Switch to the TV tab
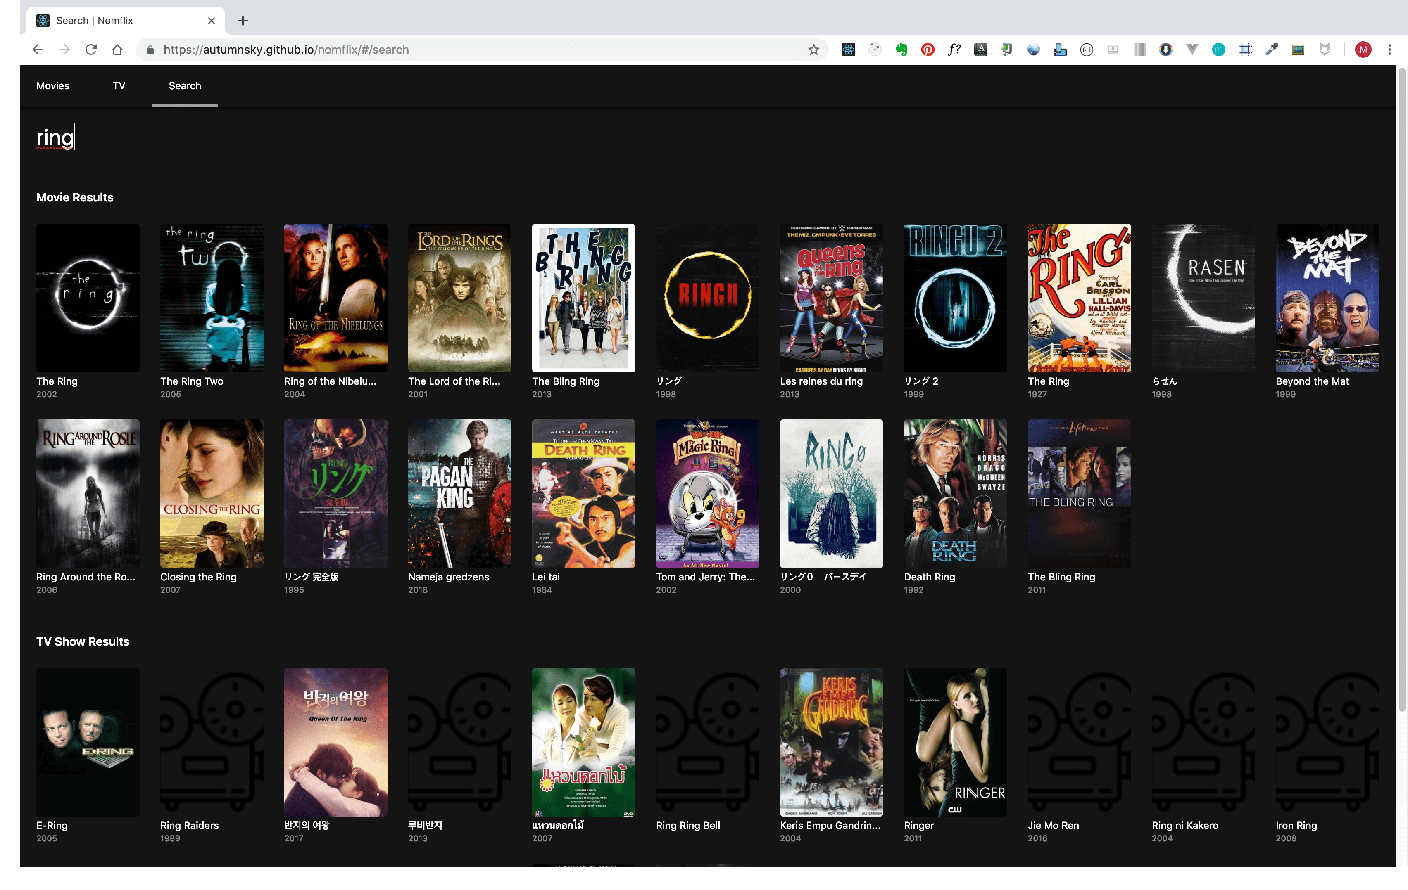1408x890 pixels. (119, 86)
